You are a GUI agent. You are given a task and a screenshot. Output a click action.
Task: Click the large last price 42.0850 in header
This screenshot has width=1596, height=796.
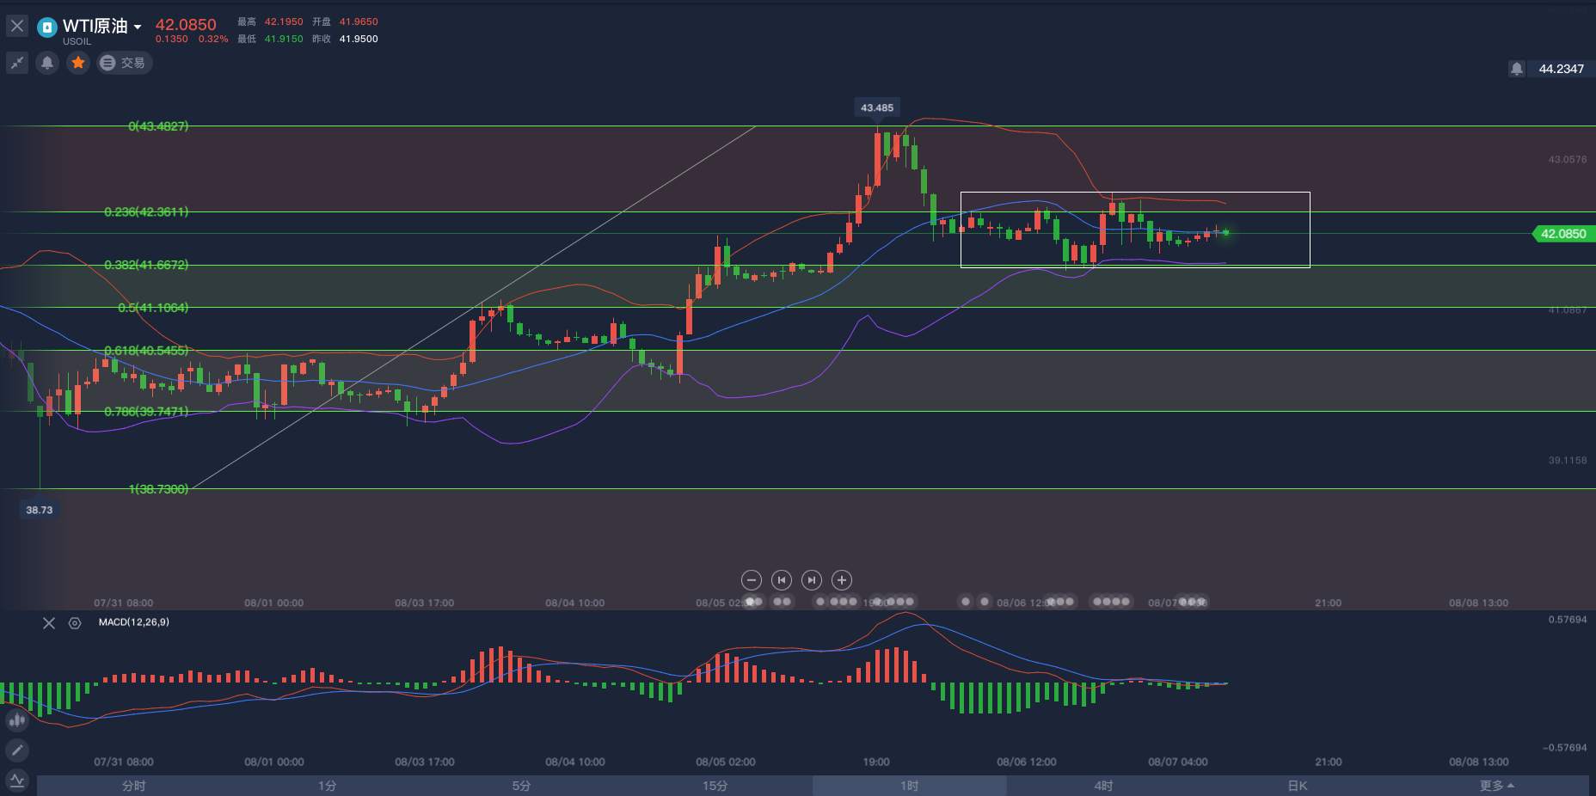(186, 24)
